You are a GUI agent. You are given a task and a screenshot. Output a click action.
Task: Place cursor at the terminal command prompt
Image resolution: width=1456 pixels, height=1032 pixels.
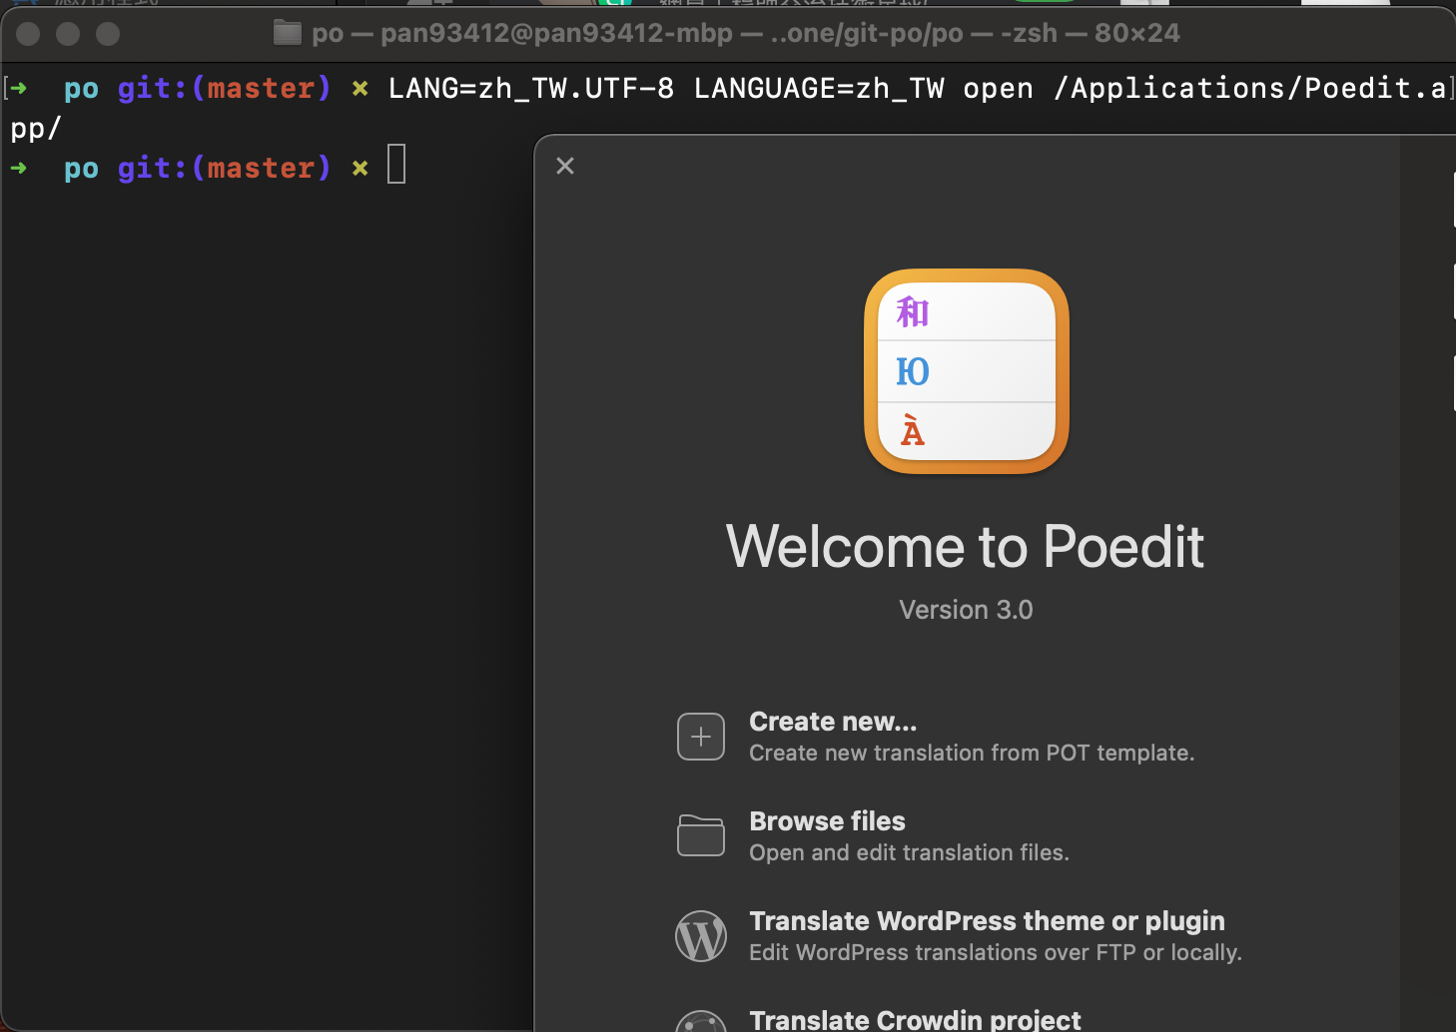click(396, 164)
